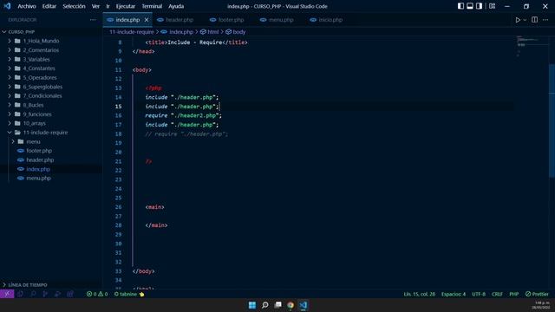Open Chrome from the taskbar

pos(291,305)
